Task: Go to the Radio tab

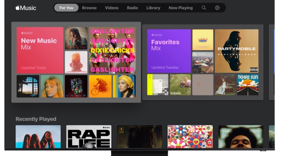Action: (132, 8)
